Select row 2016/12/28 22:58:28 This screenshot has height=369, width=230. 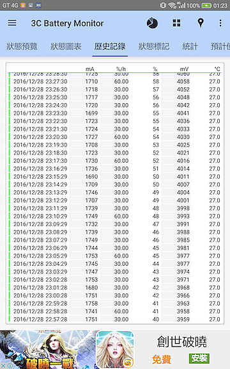pyautogui.click(x=115, y=311)
